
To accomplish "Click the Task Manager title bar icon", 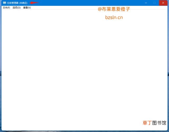I will tap(4, 3).
